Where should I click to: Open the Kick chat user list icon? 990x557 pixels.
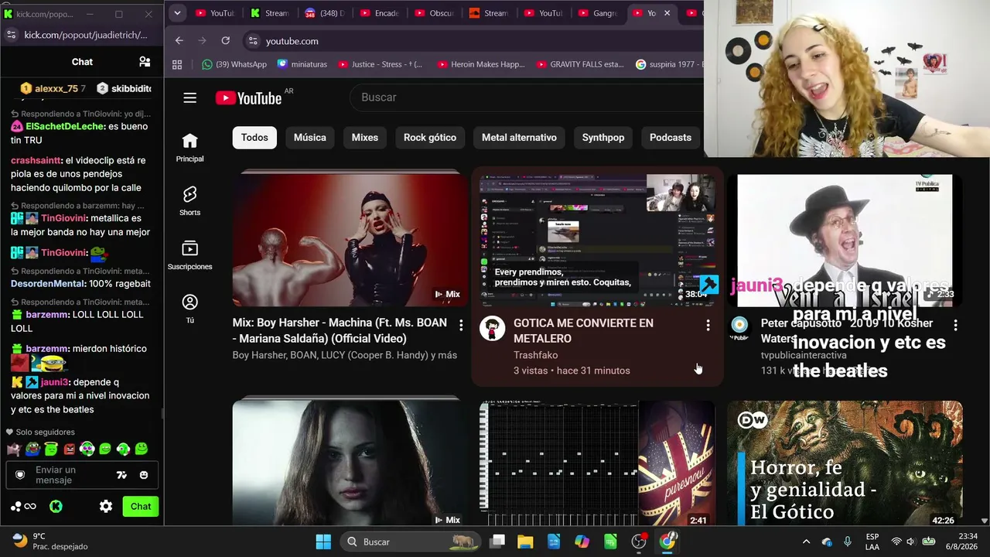click(x=145, y=62)
